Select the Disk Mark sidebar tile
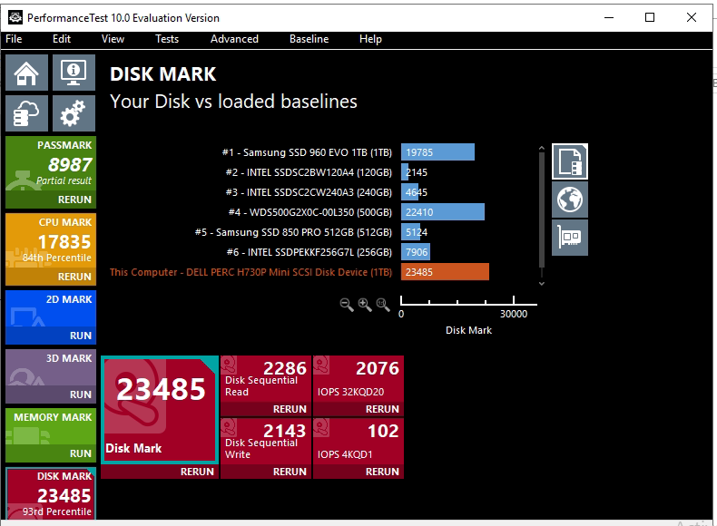The width and height of the screenshot is (717, 526). (51, 493)
